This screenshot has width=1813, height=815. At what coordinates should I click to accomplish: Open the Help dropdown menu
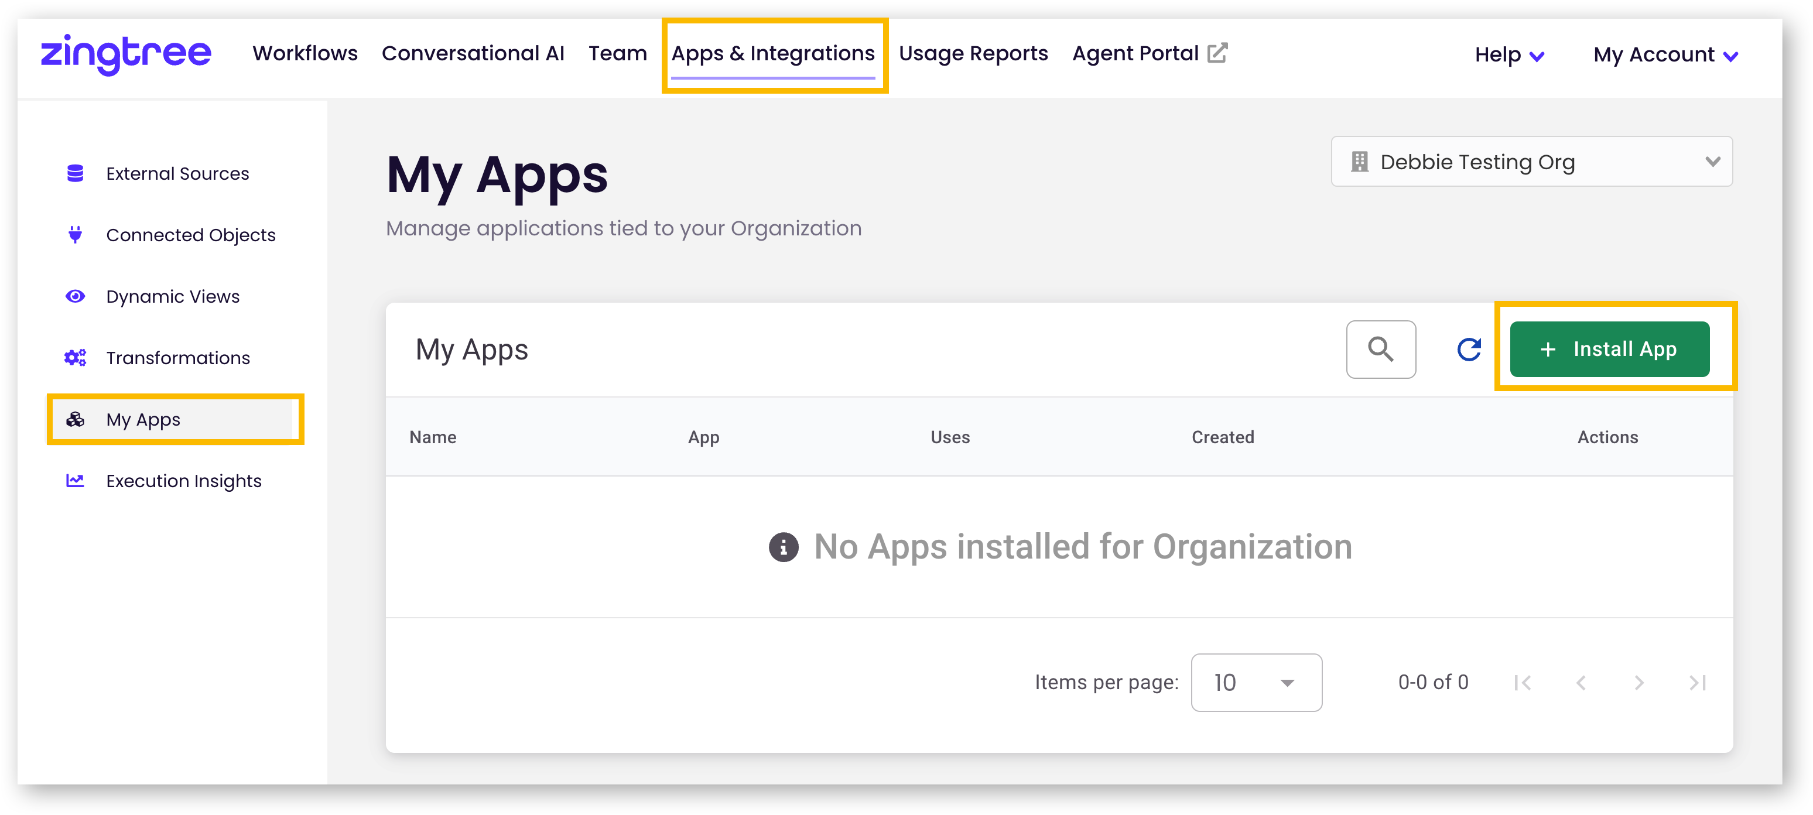(x=1509, y=55)
